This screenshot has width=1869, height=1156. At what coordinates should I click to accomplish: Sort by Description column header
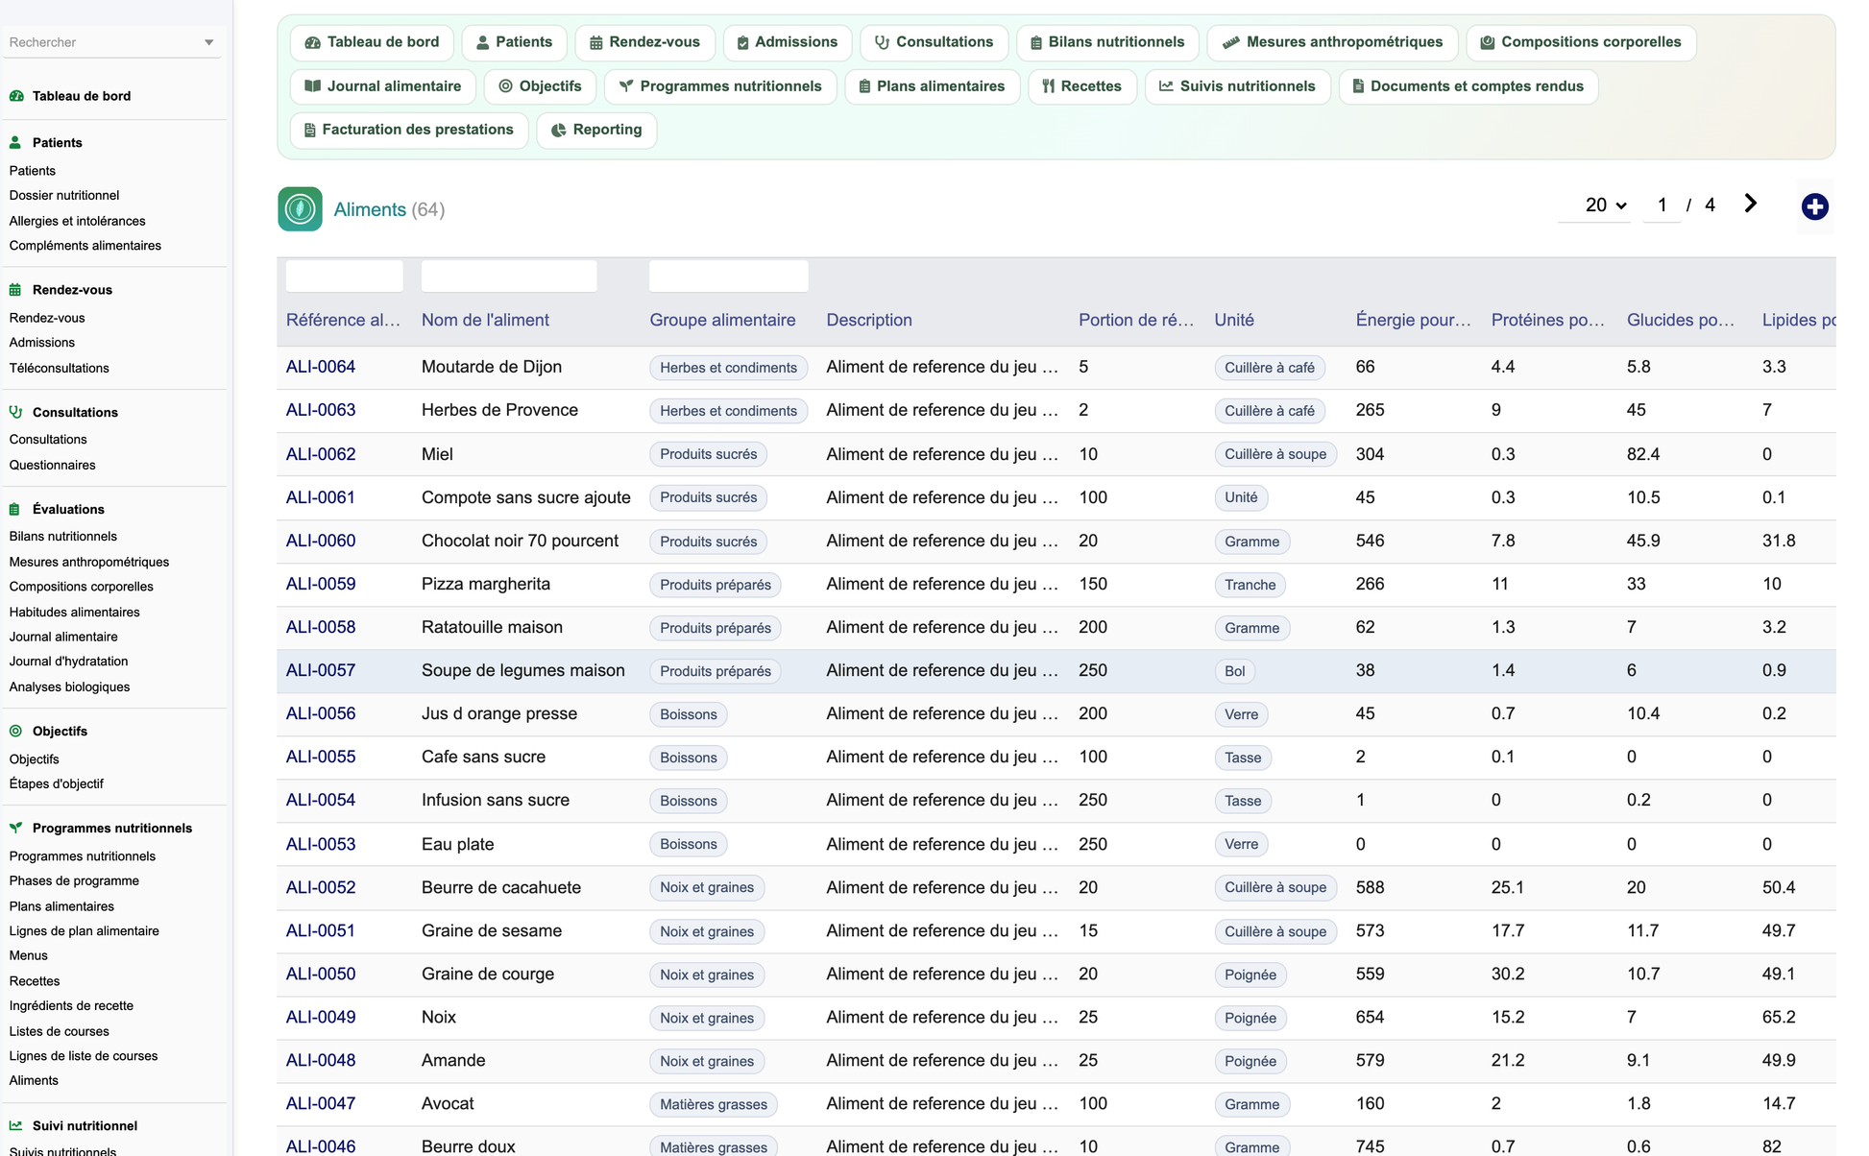tap(869, 320)
